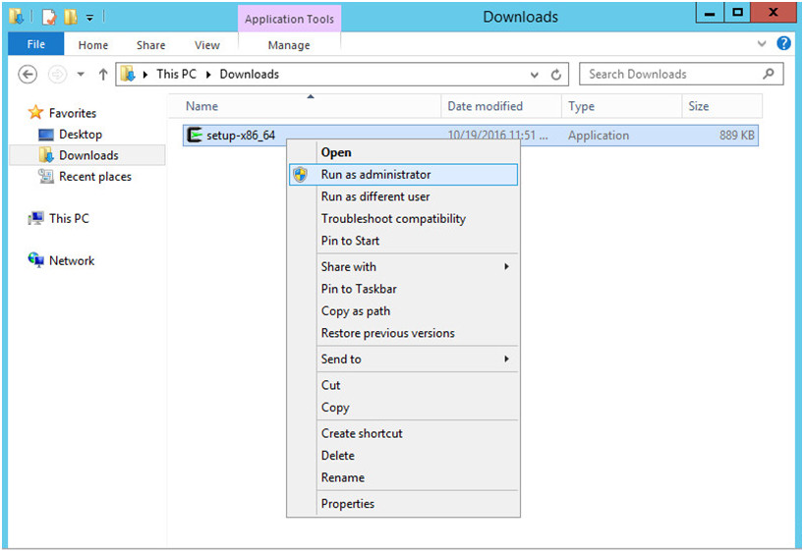Click the shield icon beside Run as administrator
Image resolution: width=804 pixels, height=552 pixels.
pos(301,175)
